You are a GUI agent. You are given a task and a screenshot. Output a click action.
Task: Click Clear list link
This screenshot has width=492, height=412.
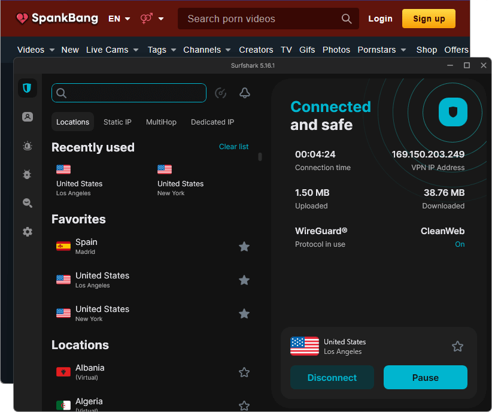234,147
